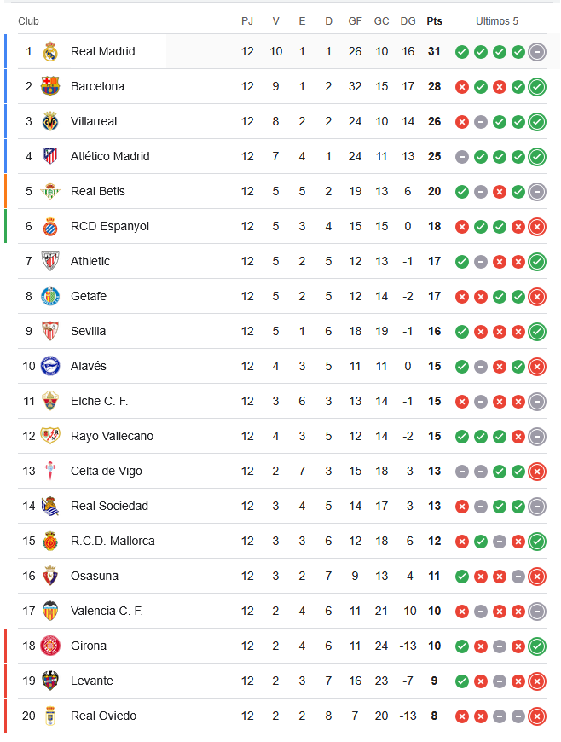The image size is (561, 742).
Task: Click the Club column header
Action: tap(28, 21)
